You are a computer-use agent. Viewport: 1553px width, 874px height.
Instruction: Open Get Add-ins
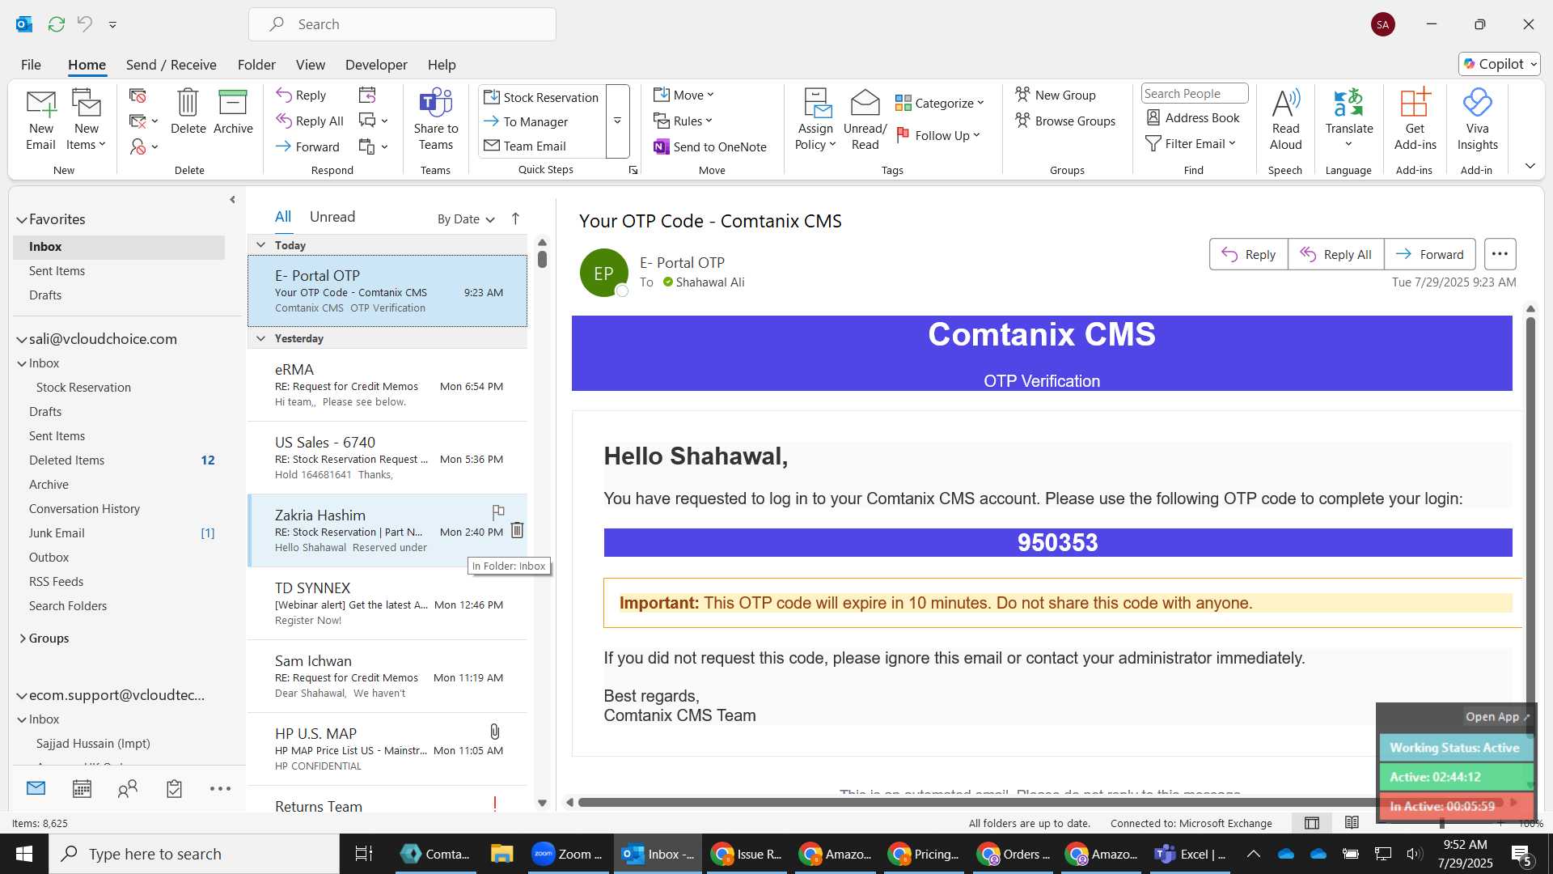click(1415, 120)
